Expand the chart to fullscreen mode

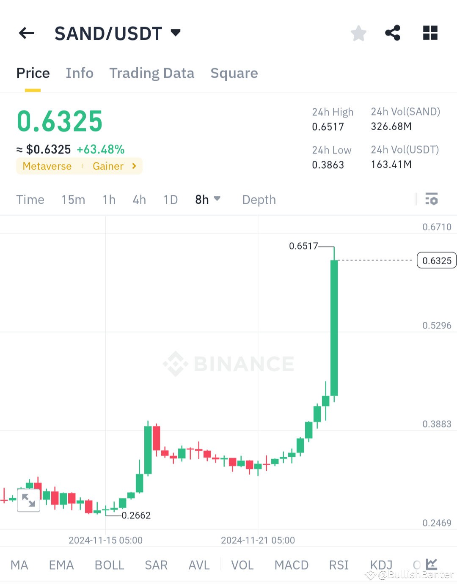28,500
